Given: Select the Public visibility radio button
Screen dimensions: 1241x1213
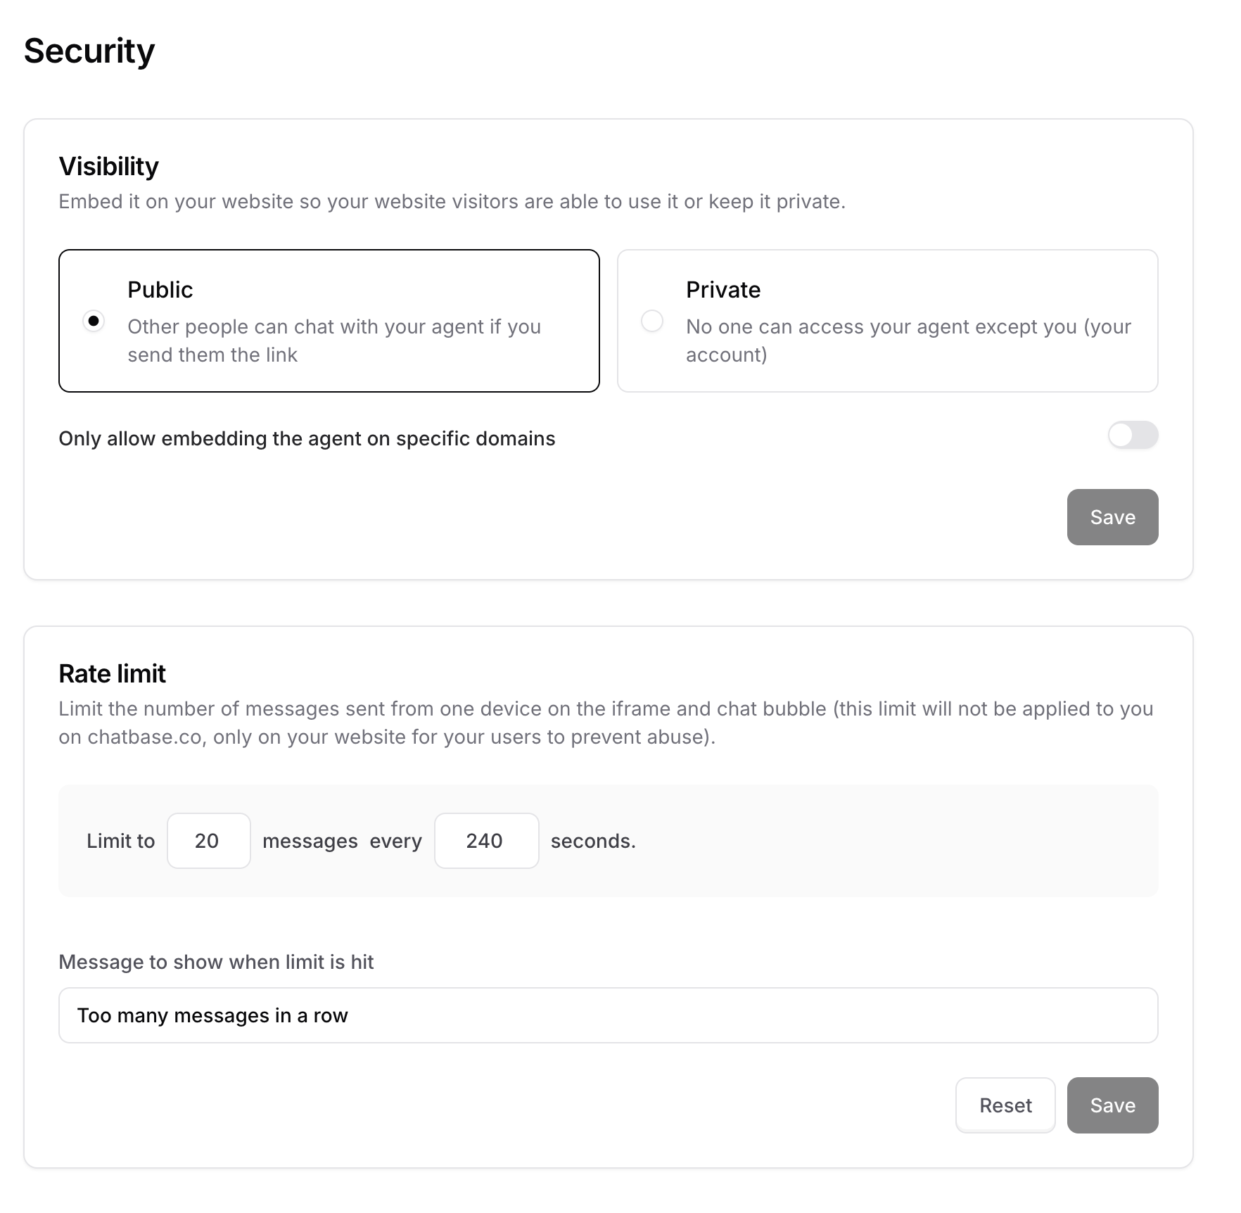Looking at the screenshot, I should [x=94, y=321].
